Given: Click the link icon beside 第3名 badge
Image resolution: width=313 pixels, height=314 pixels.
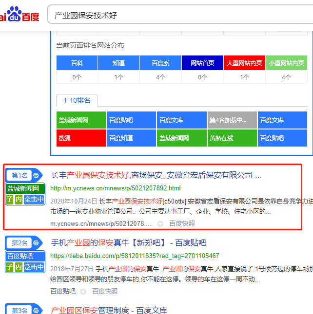Looking at the screenshot, I should (x=36, y=311).
